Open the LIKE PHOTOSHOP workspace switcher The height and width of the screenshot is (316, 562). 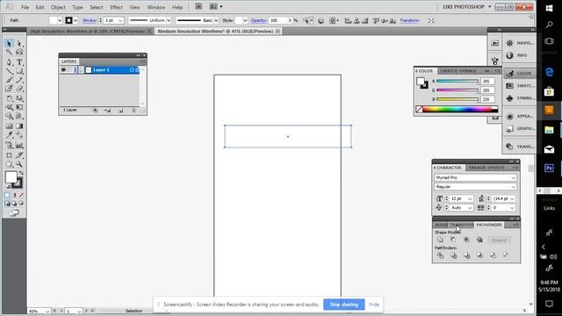466,7
